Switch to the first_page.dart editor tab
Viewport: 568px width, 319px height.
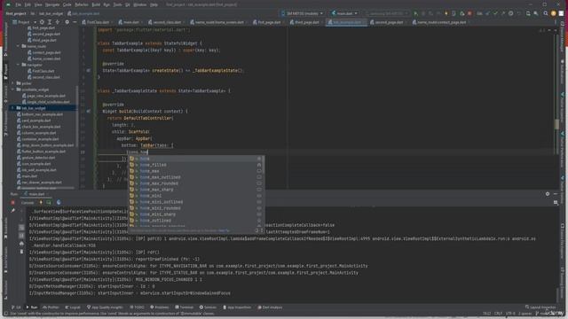pyautogui.click(x=269, y=22)
